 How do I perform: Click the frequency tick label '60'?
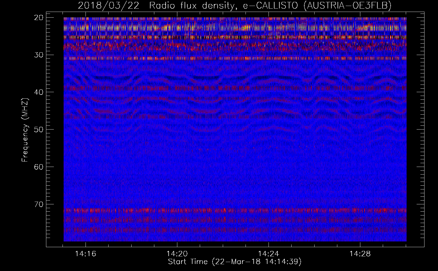tap(39, 167)
